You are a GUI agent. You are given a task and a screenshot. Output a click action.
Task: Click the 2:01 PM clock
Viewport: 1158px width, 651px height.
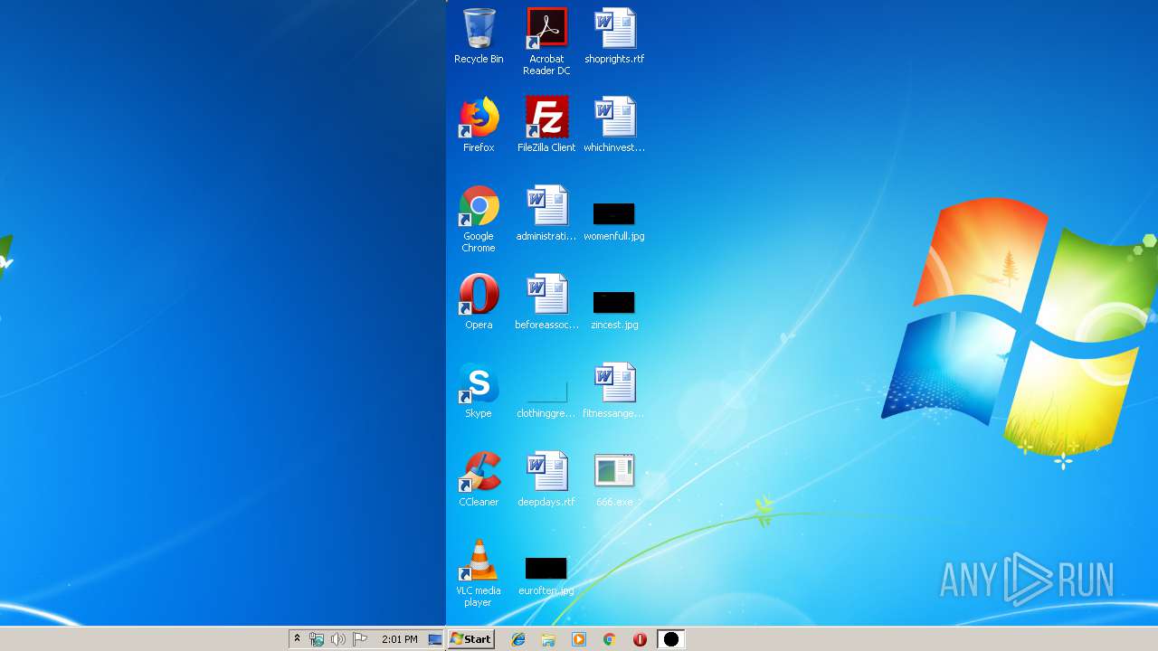pos(400,639)
